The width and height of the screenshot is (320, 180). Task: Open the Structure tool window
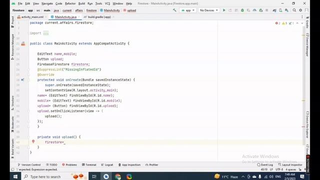coord(12,103)
